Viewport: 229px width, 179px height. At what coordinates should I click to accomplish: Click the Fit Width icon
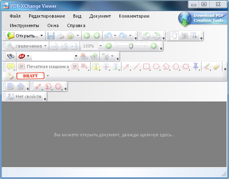(74, 46)
